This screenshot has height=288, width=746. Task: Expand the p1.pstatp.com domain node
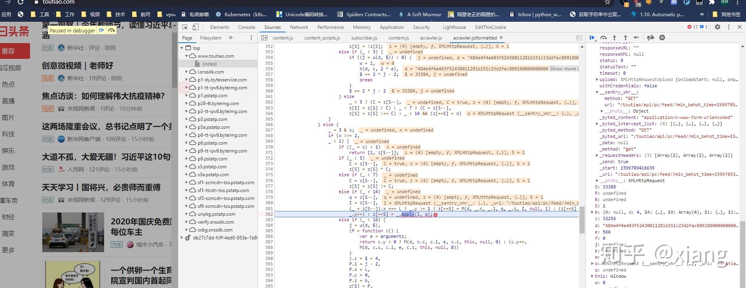pyautogui.click(x=187, y=96)
